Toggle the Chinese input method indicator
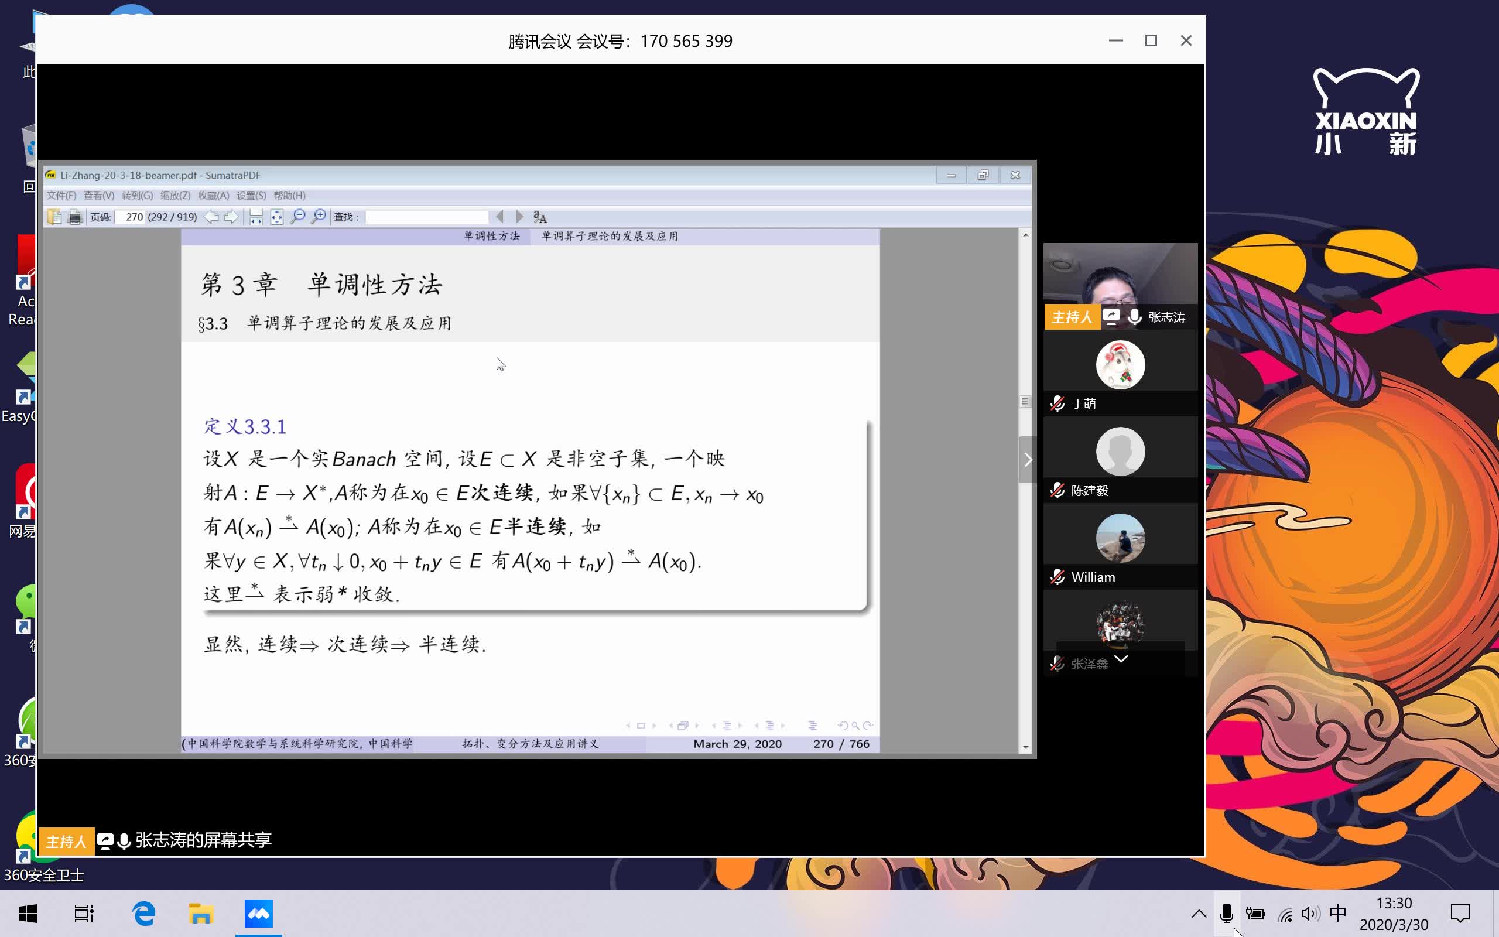 (x=1337, y=914)
